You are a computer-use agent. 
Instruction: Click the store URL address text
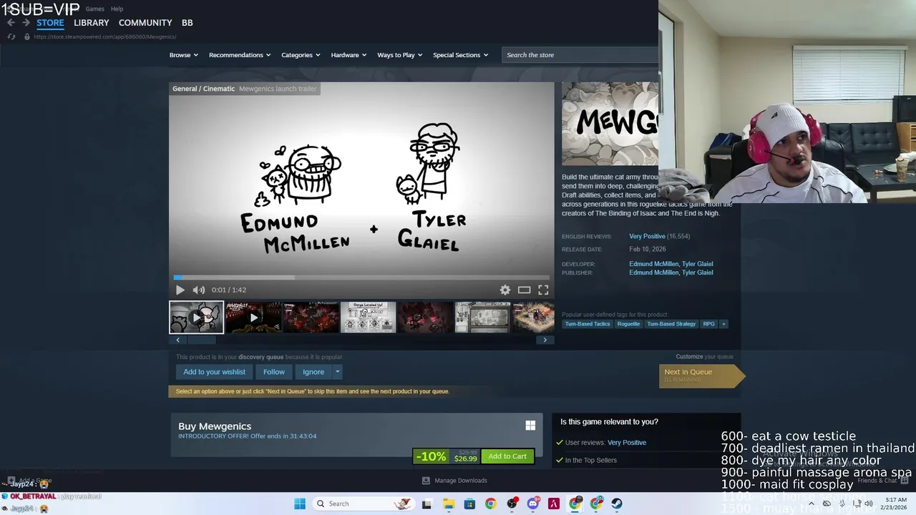[104, 36]
